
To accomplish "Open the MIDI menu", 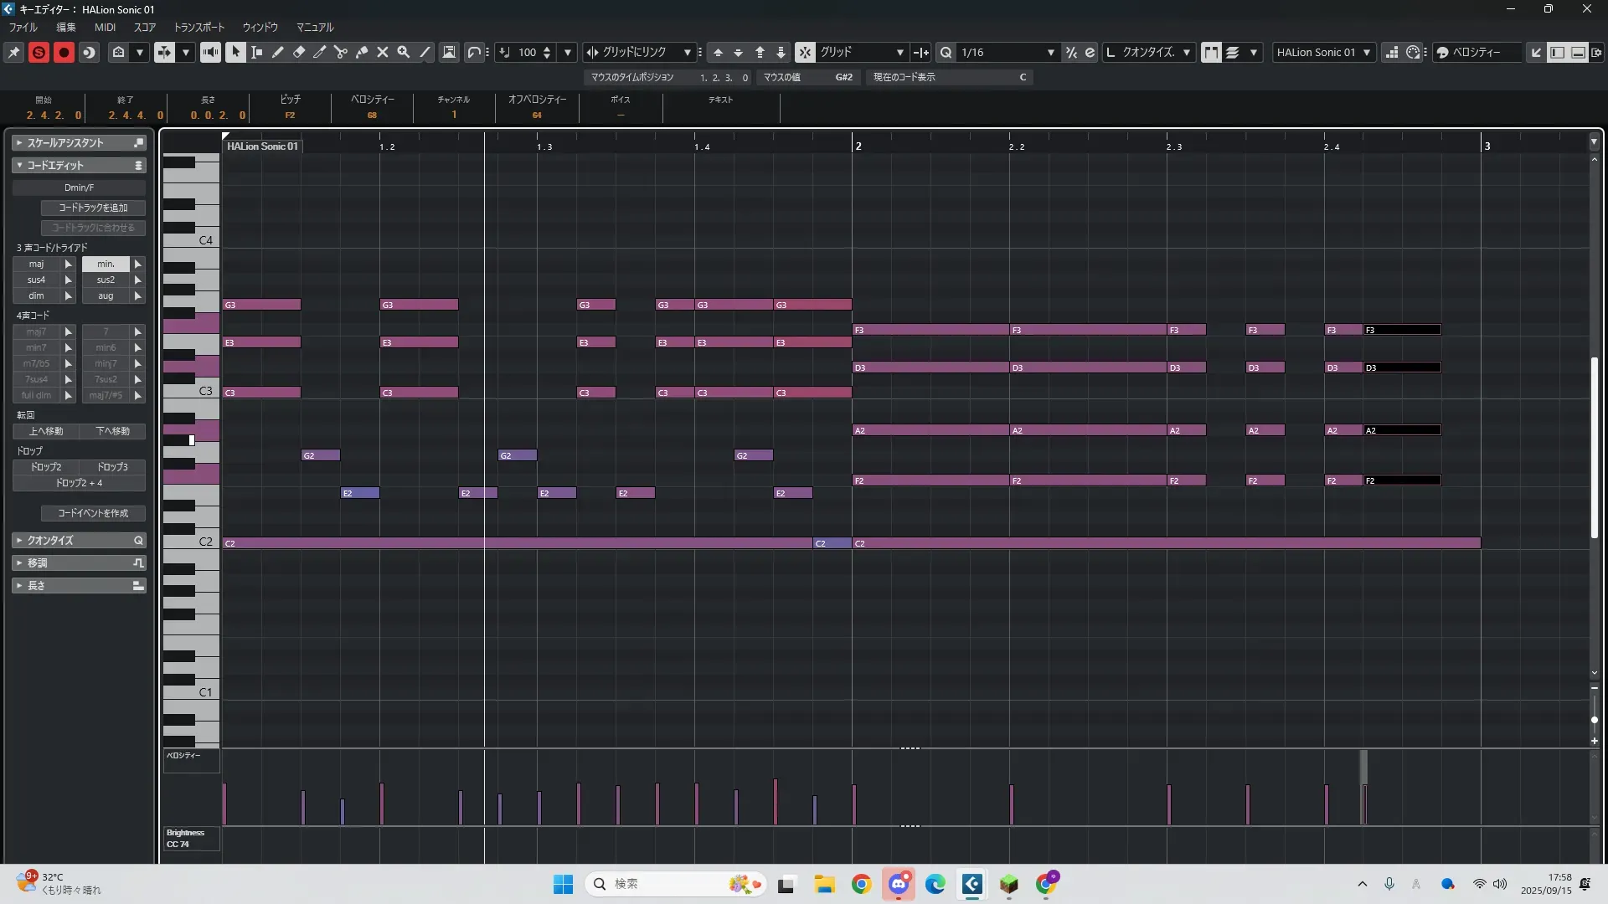I will click(105, 27).
